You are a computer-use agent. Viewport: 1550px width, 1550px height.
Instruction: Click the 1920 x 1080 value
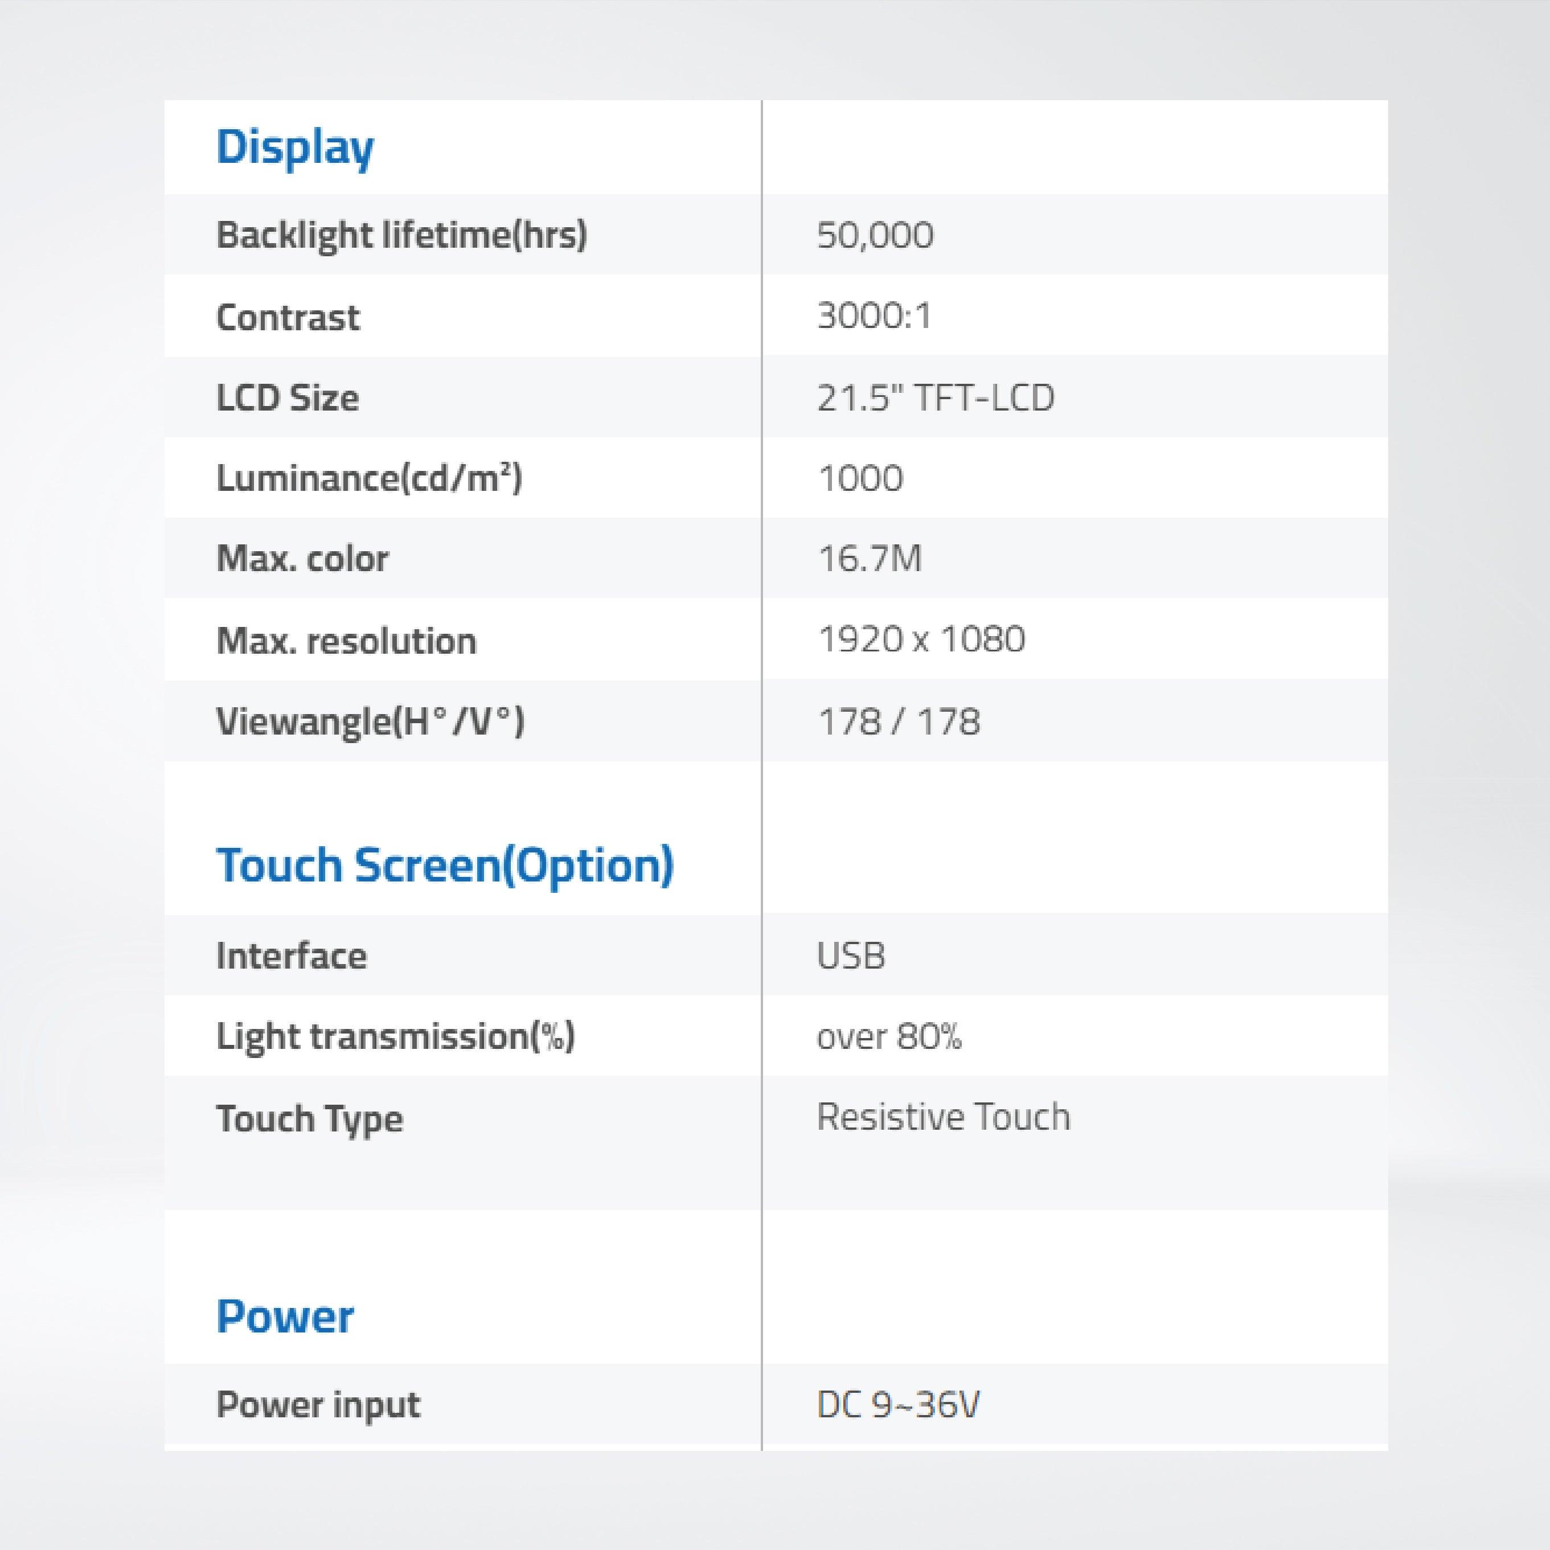tap(921, 639)
